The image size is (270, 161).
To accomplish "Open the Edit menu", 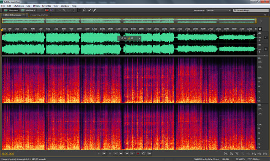I will click(9, 6).
